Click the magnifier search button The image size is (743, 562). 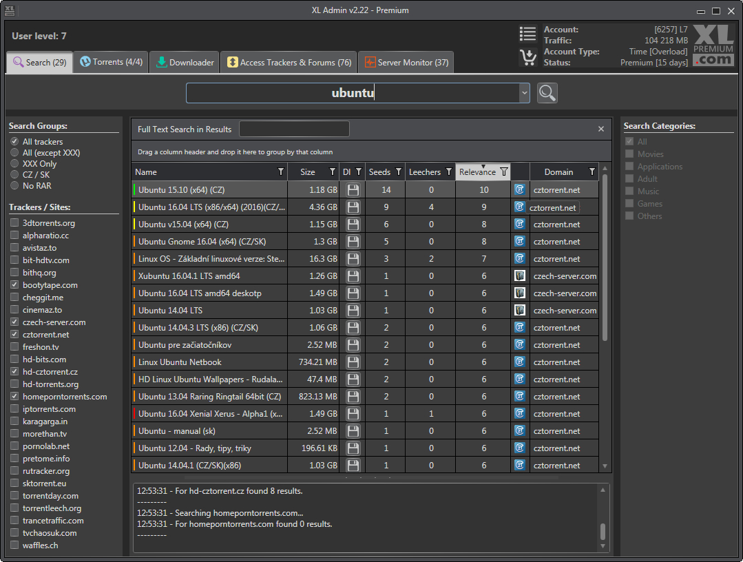547,93
